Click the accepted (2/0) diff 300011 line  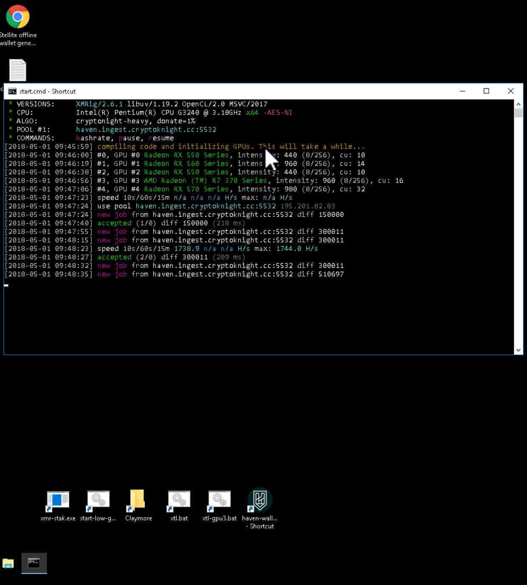tap(125, 257)
